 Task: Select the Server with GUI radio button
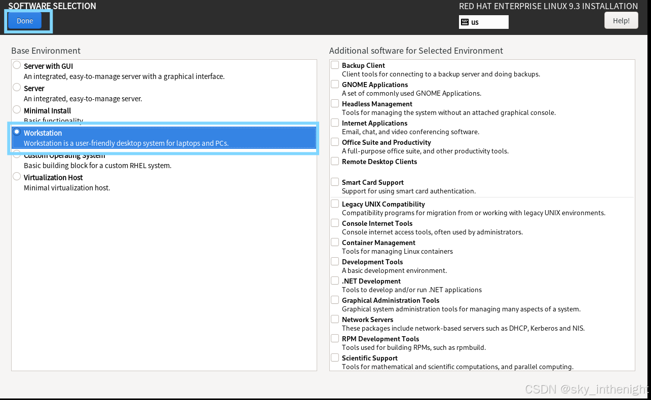coord(17,65)
